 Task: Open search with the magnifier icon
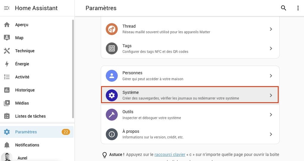coord(283,8)
